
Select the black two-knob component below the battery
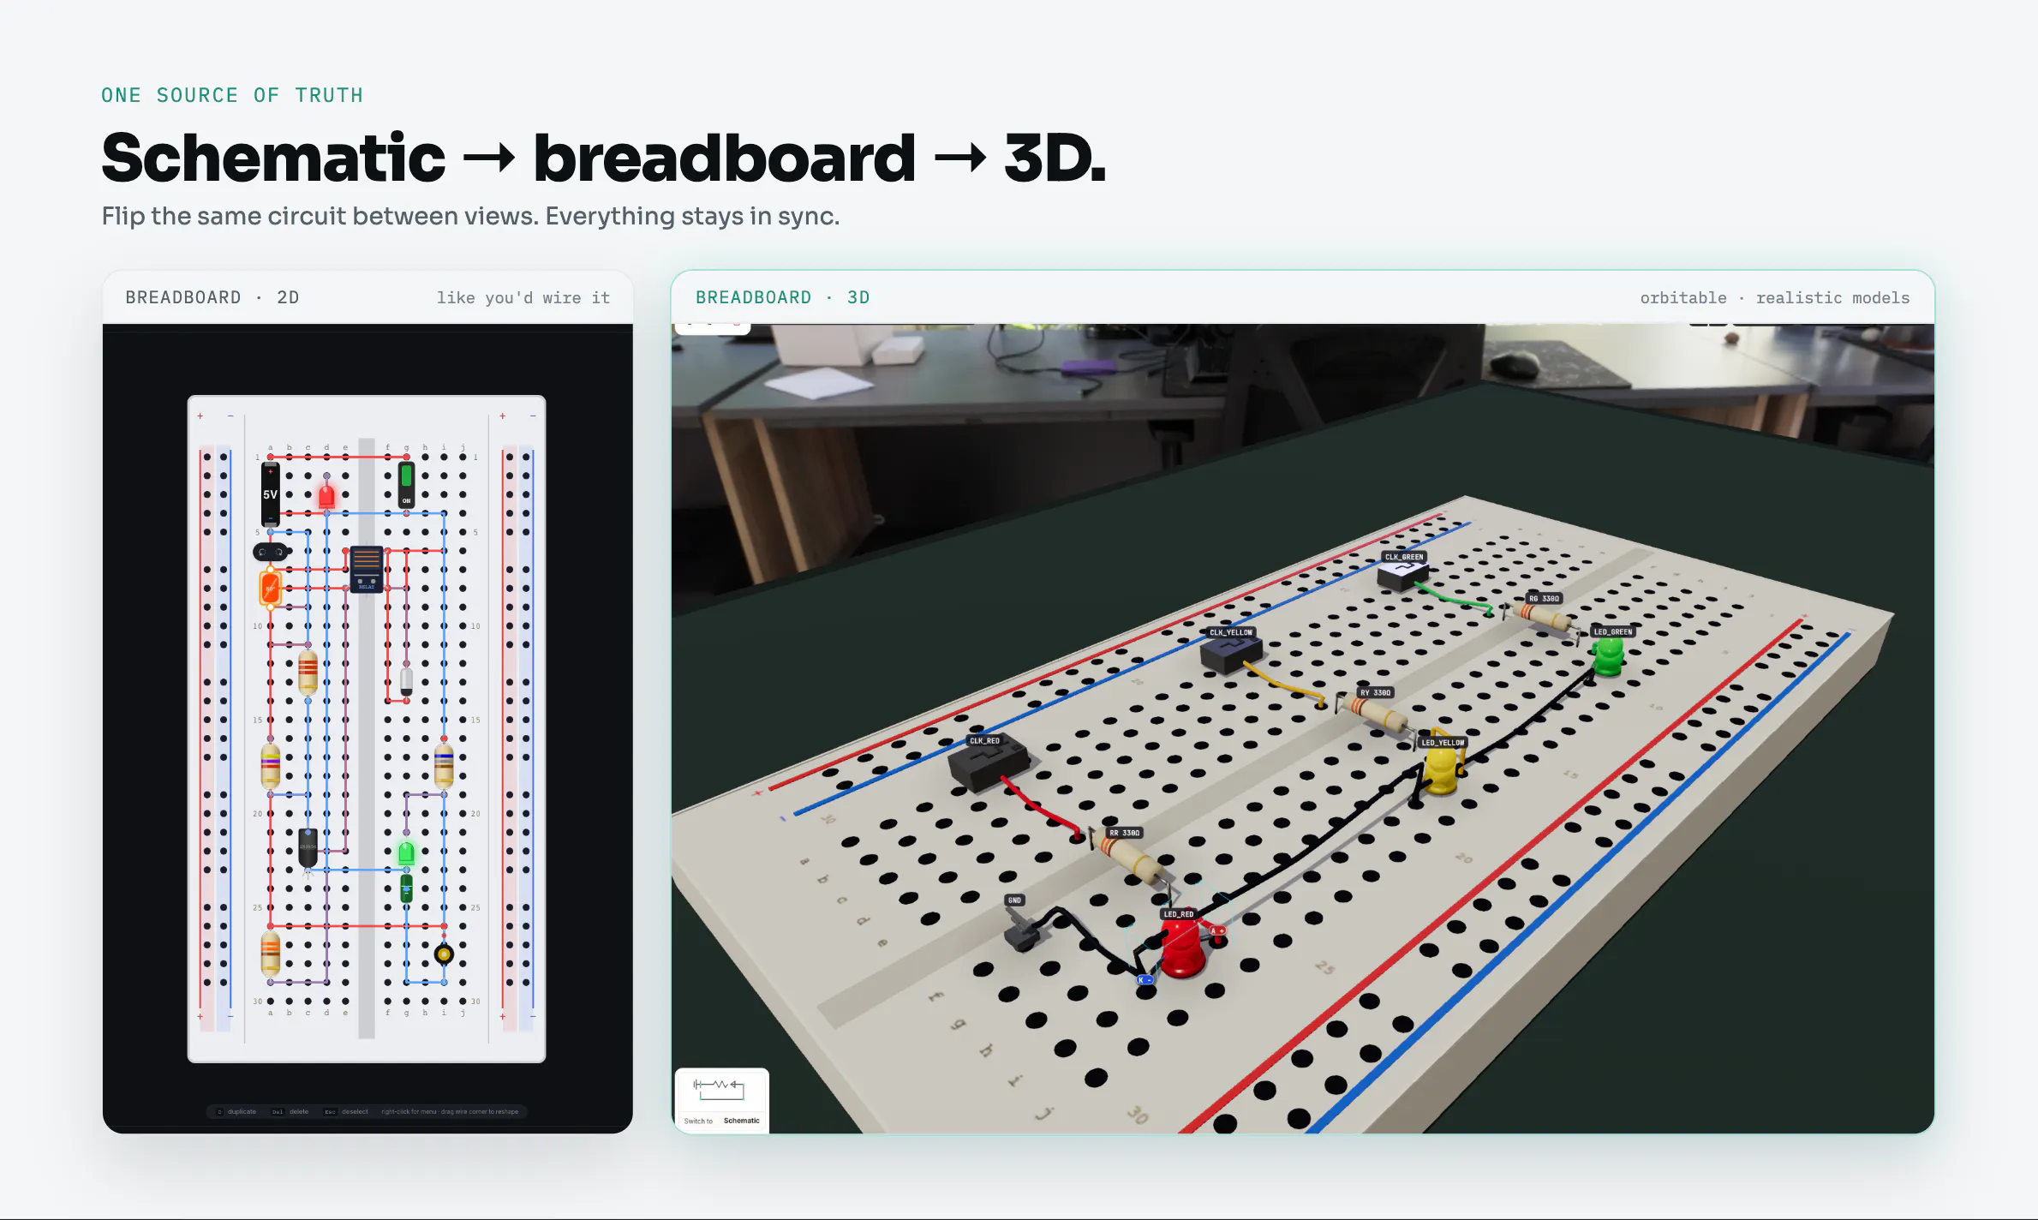(x=271, y=552)
